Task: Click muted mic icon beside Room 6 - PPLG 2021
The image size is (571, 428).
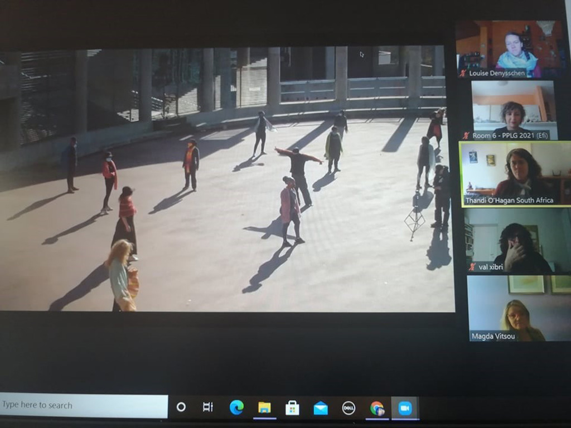Action: [x=467, y=136]
